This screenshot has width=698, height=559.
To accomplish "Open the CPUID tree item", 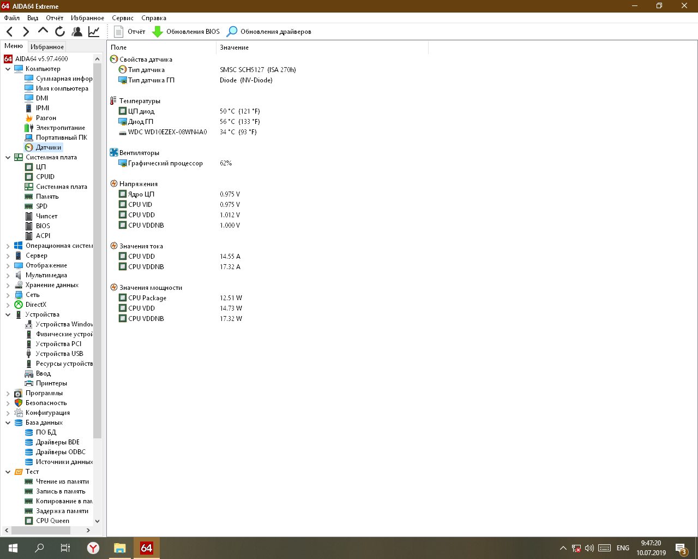I will (x=39, y=177).
